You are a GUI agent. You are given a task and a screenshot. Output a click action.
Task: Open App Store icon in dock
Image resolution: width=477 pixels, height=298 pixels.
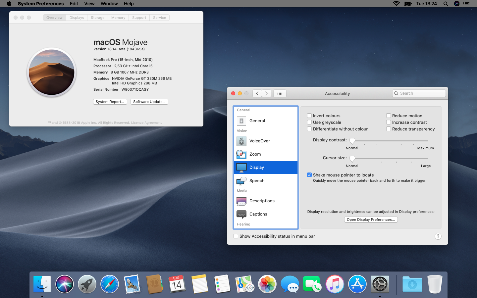[357, 284]
